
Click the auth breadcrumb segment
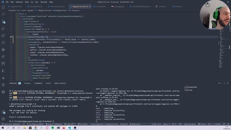click(23, 10)
